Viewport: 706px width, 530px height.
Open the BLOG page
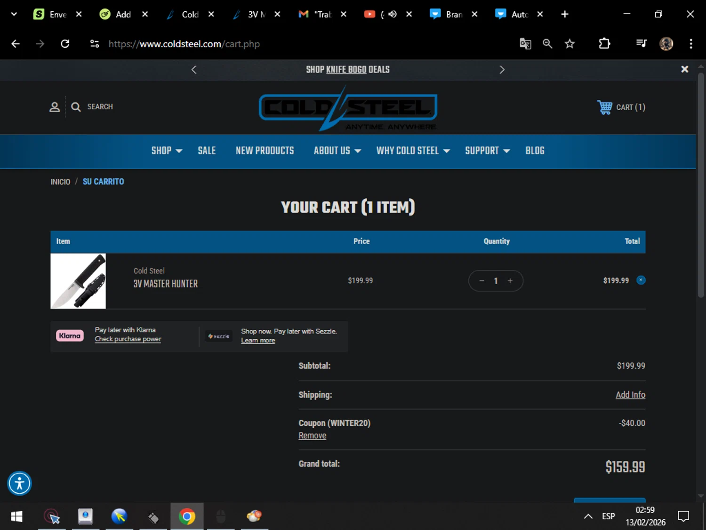point(535,151)
